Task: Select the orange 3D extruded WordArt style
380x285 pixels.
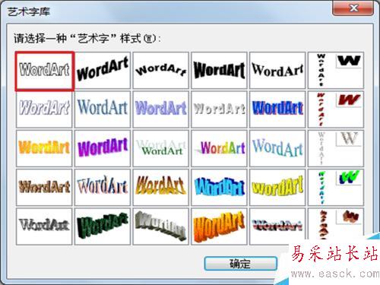Action: tap(219, 226)
